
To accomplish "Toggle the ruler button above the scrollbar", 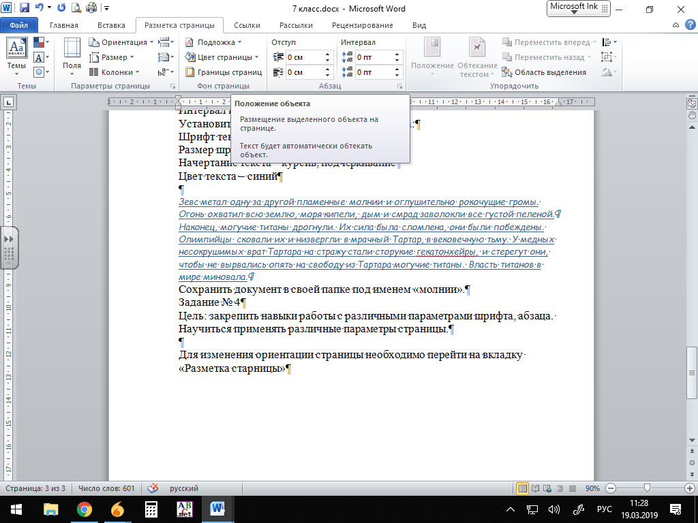I will tap(692, 103).
